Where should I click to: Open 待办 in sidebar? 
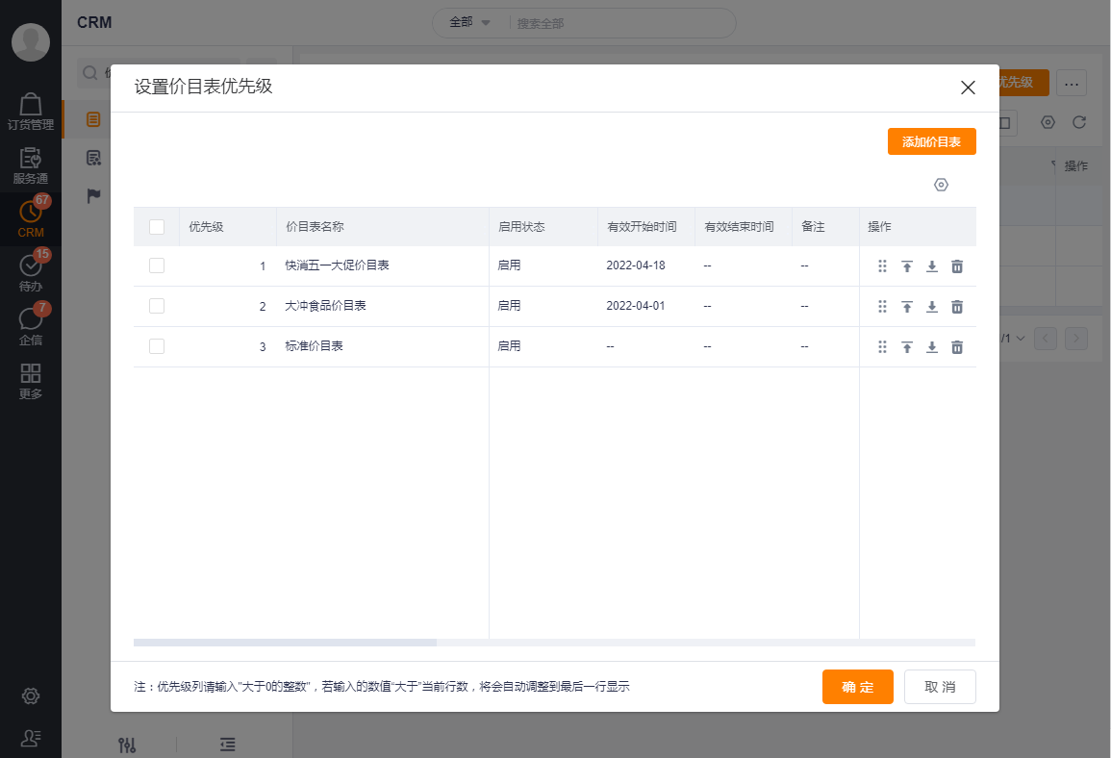click(x=31, y=272)
